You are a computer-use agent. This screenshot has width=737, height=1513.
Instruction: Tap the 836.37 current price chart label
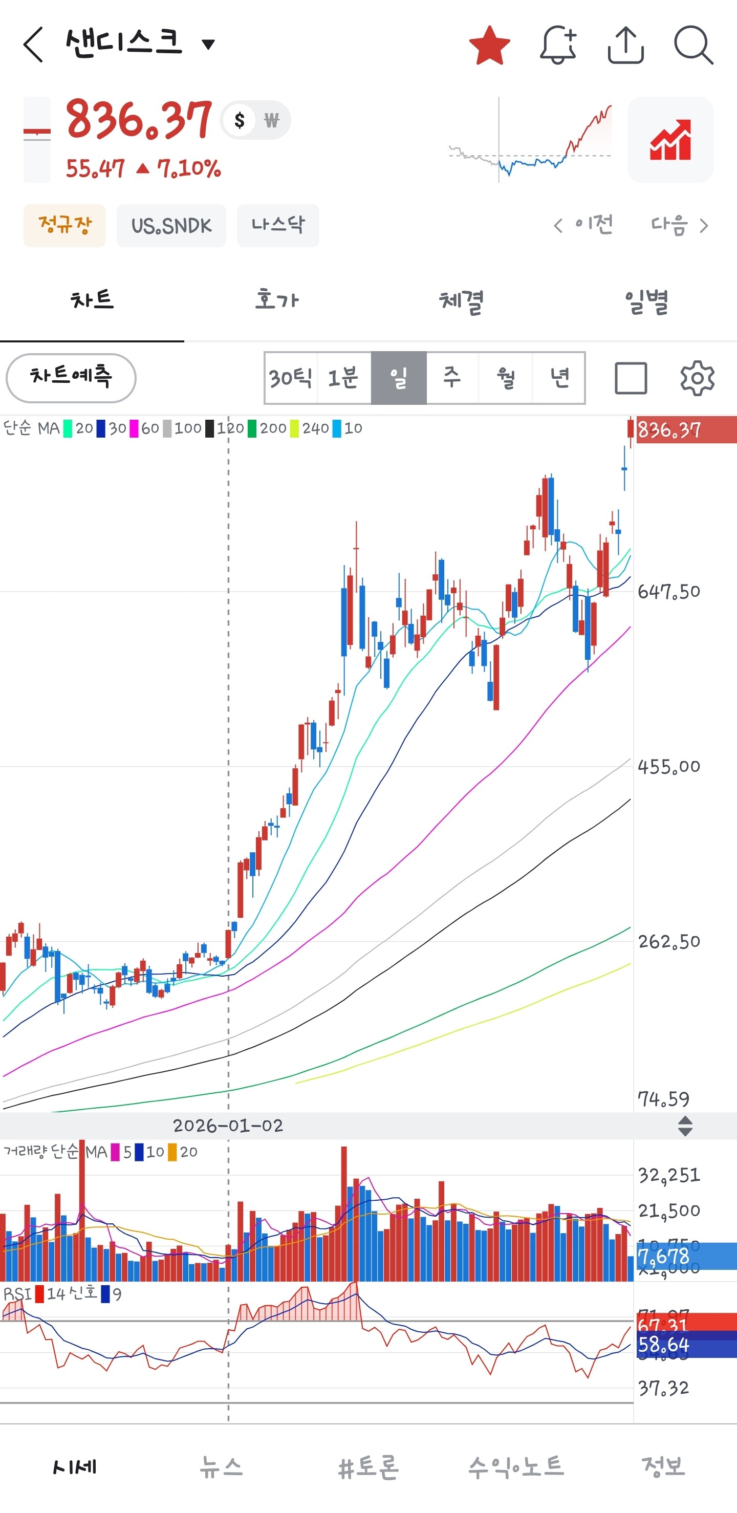686,430
